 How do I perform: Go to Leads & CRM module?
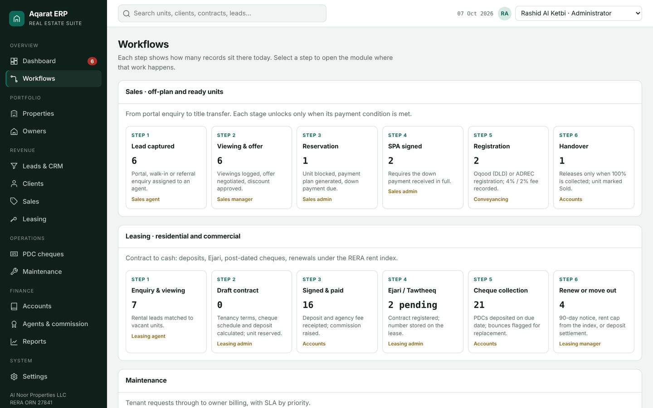point(54,166)
